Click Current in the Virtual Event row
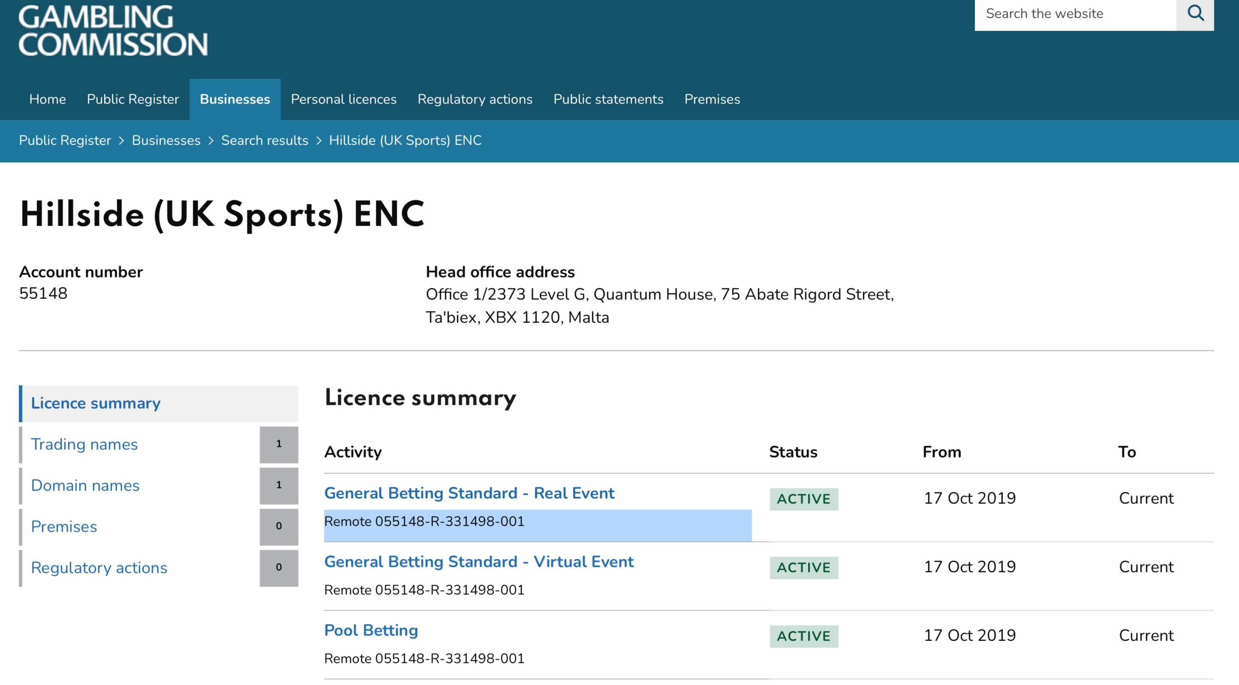 point(1146,567)
